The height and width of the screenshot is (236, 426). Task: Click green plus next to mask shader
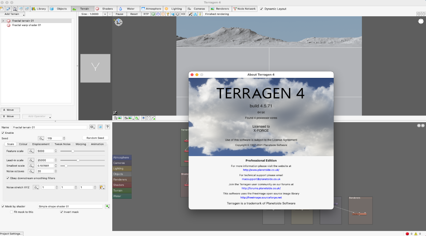[x=108, y=206]
